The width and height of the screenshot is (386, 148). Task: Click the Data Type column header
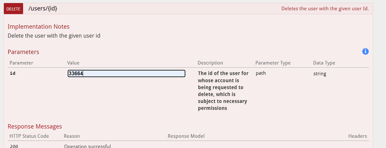324,63
